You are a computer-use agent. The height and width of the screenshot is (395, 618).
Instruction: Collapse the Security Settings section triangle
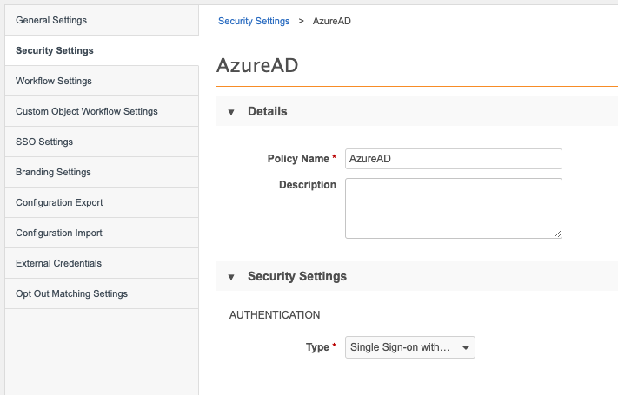click(x=231, y=277)
